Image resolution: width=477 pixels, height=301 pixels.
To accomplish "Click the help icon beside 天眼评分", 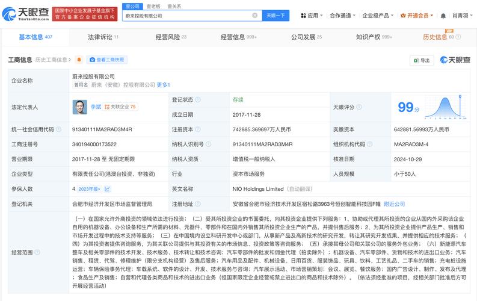I will (x=359, y=107).
